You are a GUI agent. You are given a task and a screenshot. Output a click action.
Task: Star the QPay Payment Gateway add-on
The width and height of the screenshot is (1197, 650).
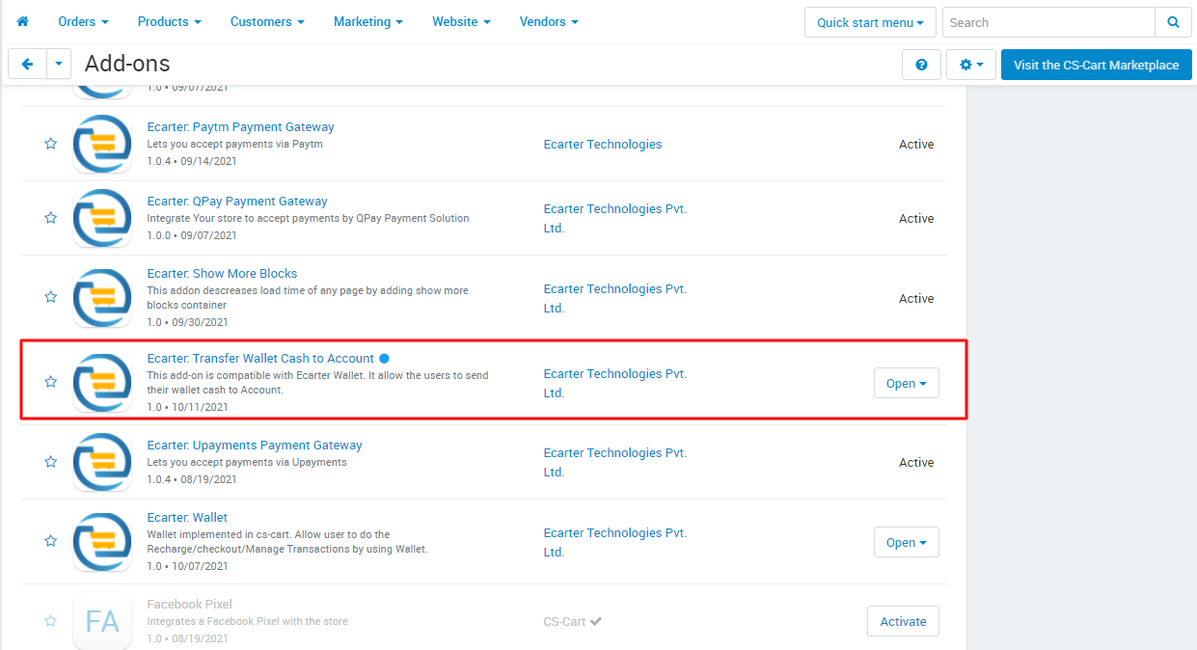[x=50, y=218]
